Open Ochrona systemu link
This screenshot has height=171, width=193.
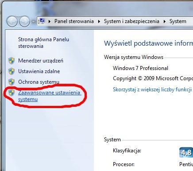click(x=39, y=82)
